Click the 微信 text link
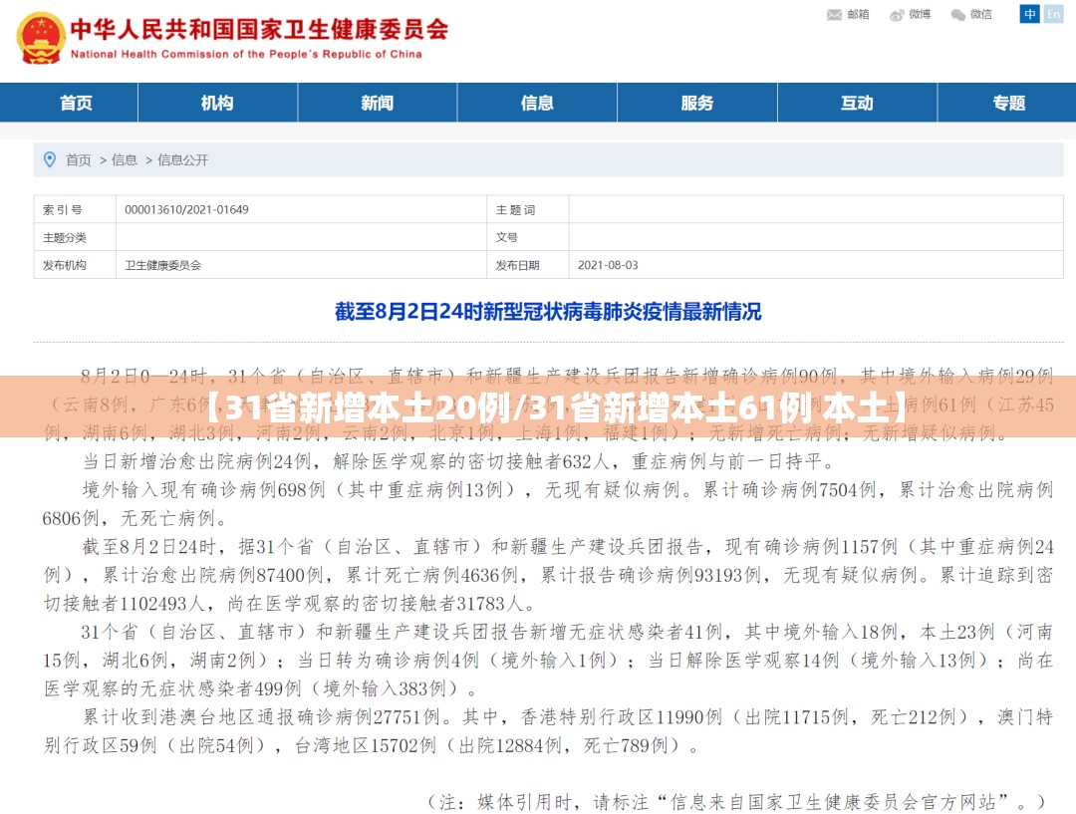The height and width of the screenshot is (814, 1076). pos(981,14)
